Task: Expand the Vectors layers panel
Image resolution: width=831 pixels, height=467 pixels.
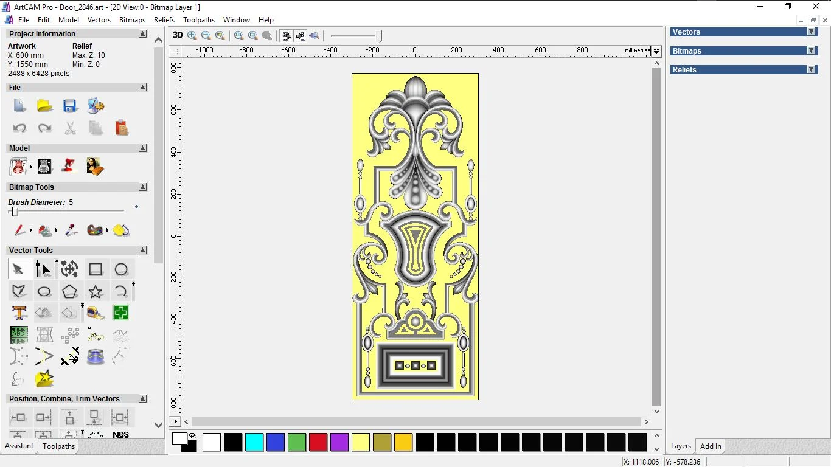Action: (x=811, y=32)
